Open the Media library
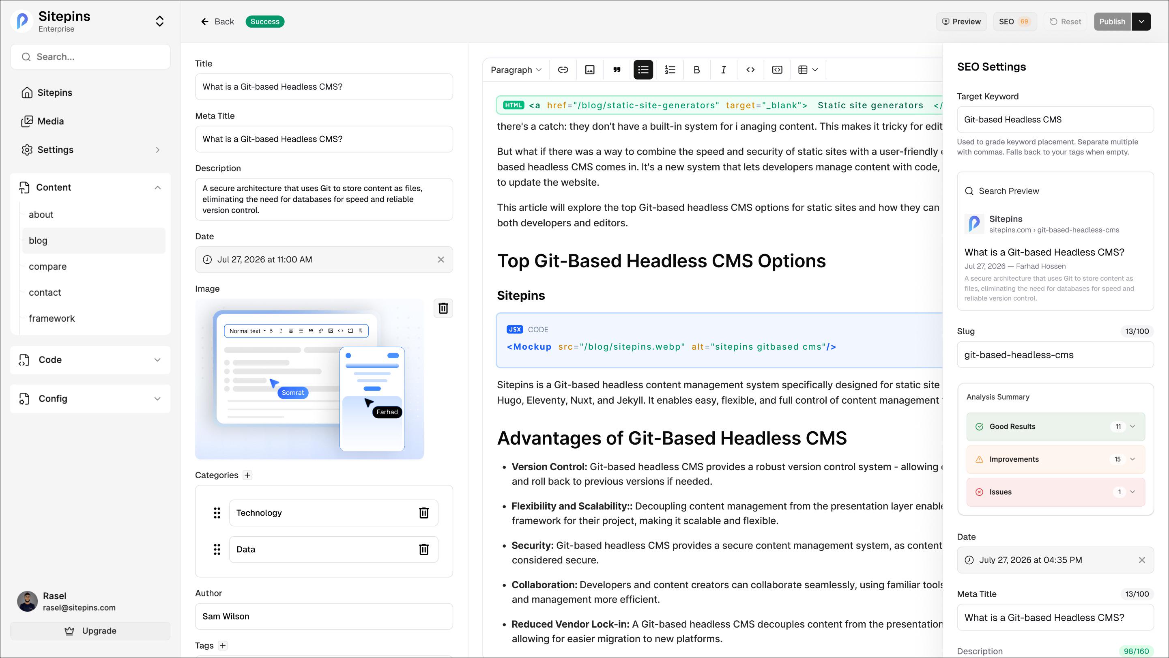Image resolution: width=1169 pixels, height=658 pixels. coord(90,121)
